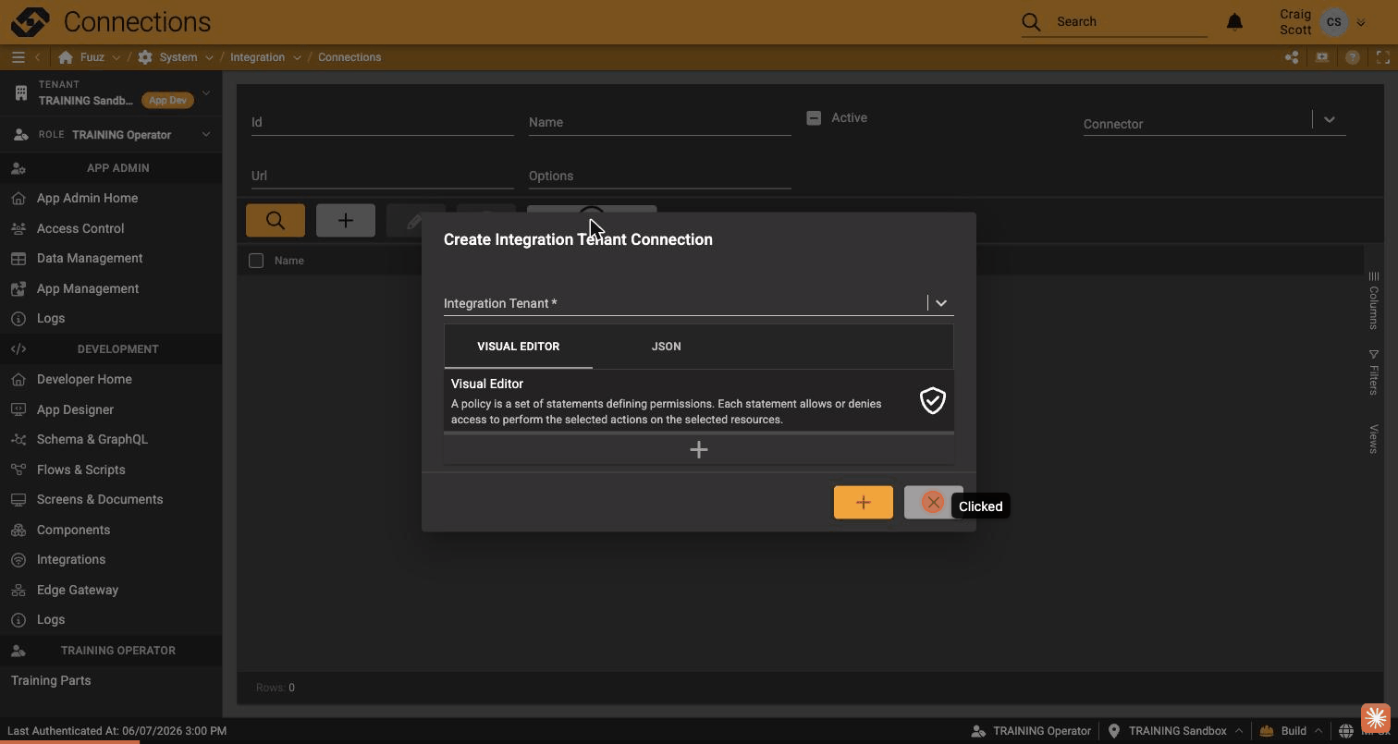Toggle the select-all checkbox beside Name

click(x=256, y=261)
